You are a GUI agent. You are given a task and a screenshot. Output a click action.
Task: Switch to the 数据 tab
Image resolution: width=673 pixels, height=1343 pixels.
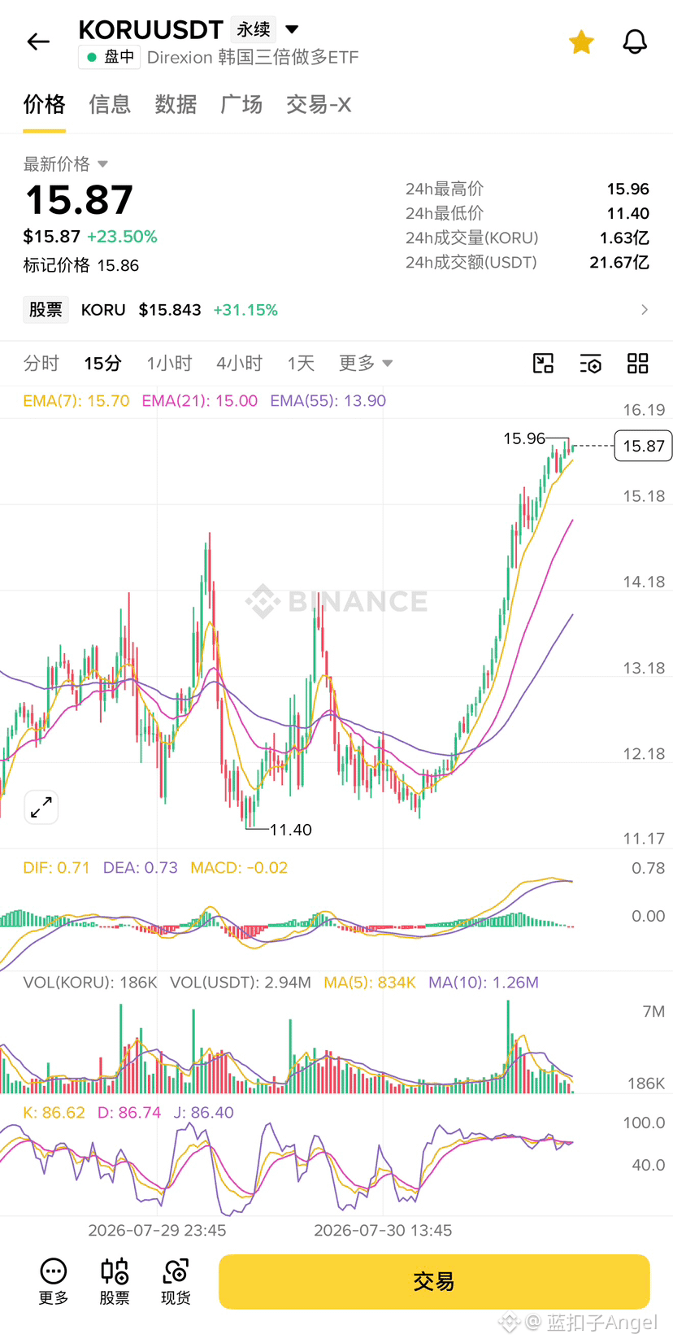pyautogui.click(x=176, y=104)
